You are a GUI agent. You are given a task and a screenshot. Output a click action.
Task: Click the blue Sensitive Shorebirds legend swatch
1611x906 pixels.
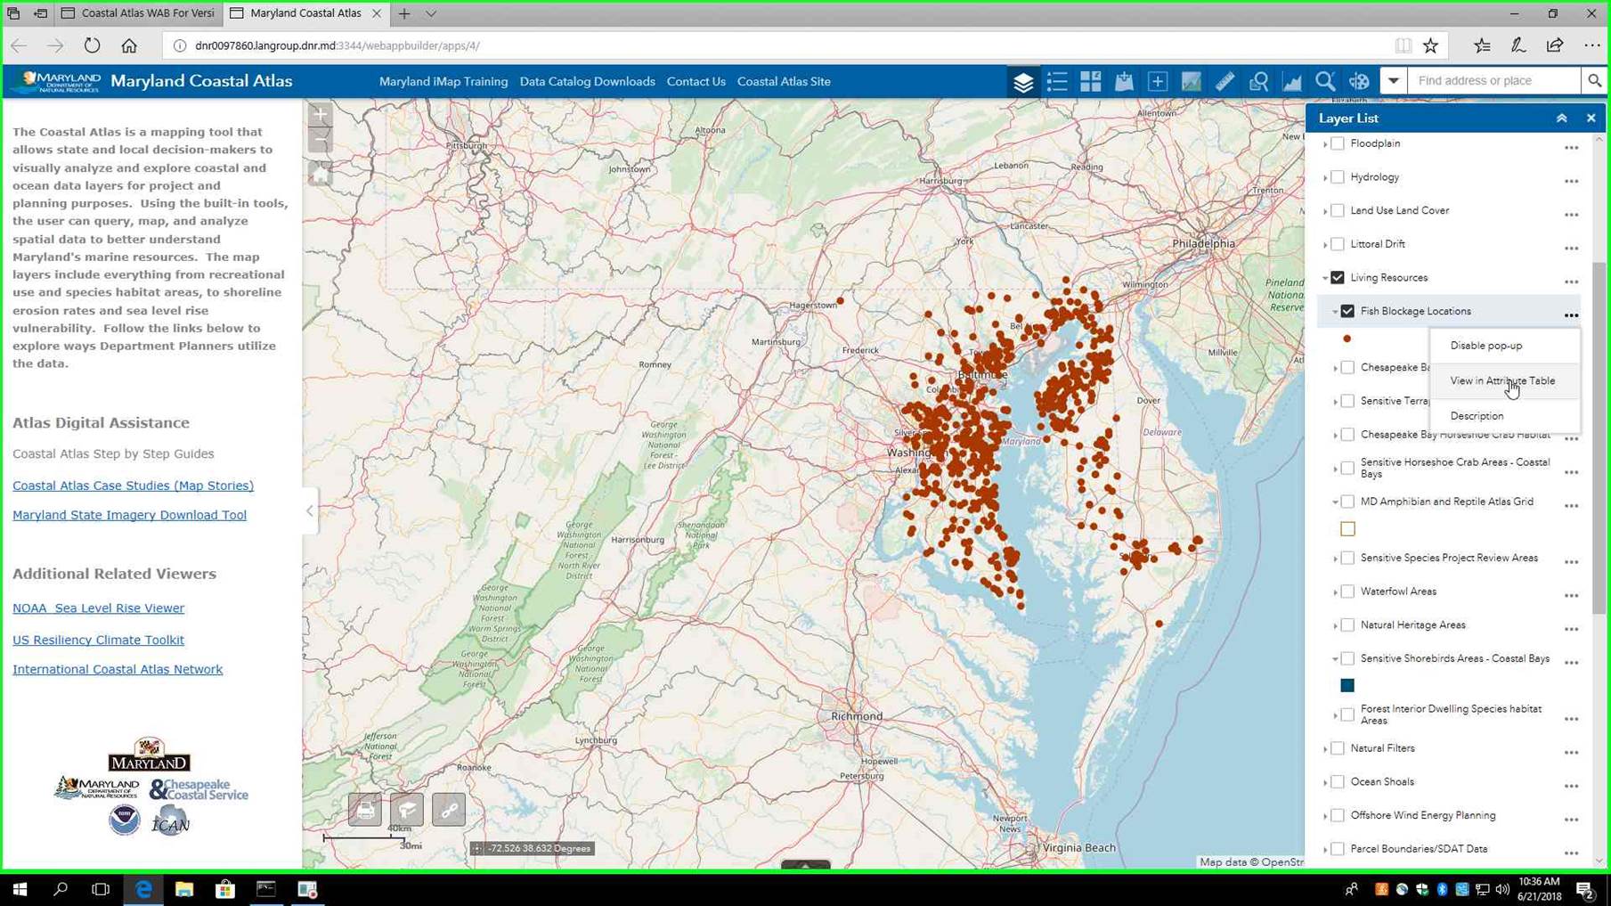(x=1347, y=685)
